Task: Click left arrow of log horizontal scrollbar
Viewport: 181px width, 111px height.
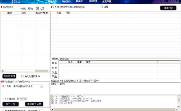Action: [52, 109]
